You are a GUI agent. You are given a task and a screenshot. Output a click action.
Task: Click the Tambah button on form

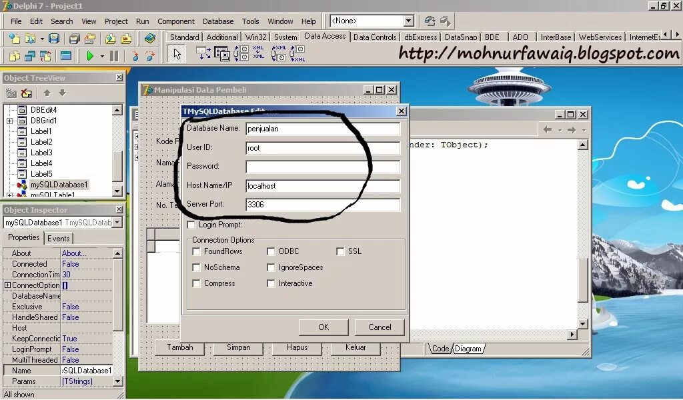pyautogui.click(x=180, y=347)
